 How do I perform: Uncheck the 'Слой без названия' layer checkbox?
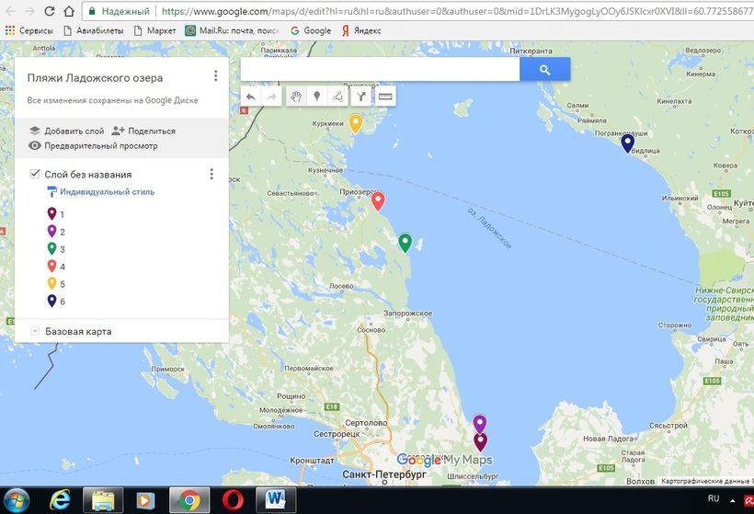[35, 174]
